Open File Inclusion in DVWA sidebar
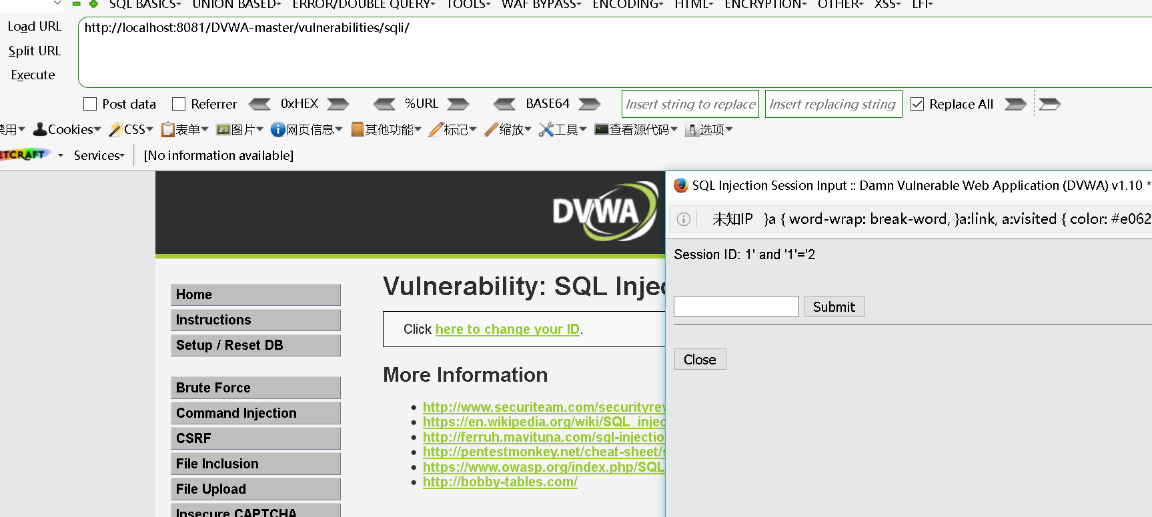Viewport: 1152px width, 517px height. point(255,464)
